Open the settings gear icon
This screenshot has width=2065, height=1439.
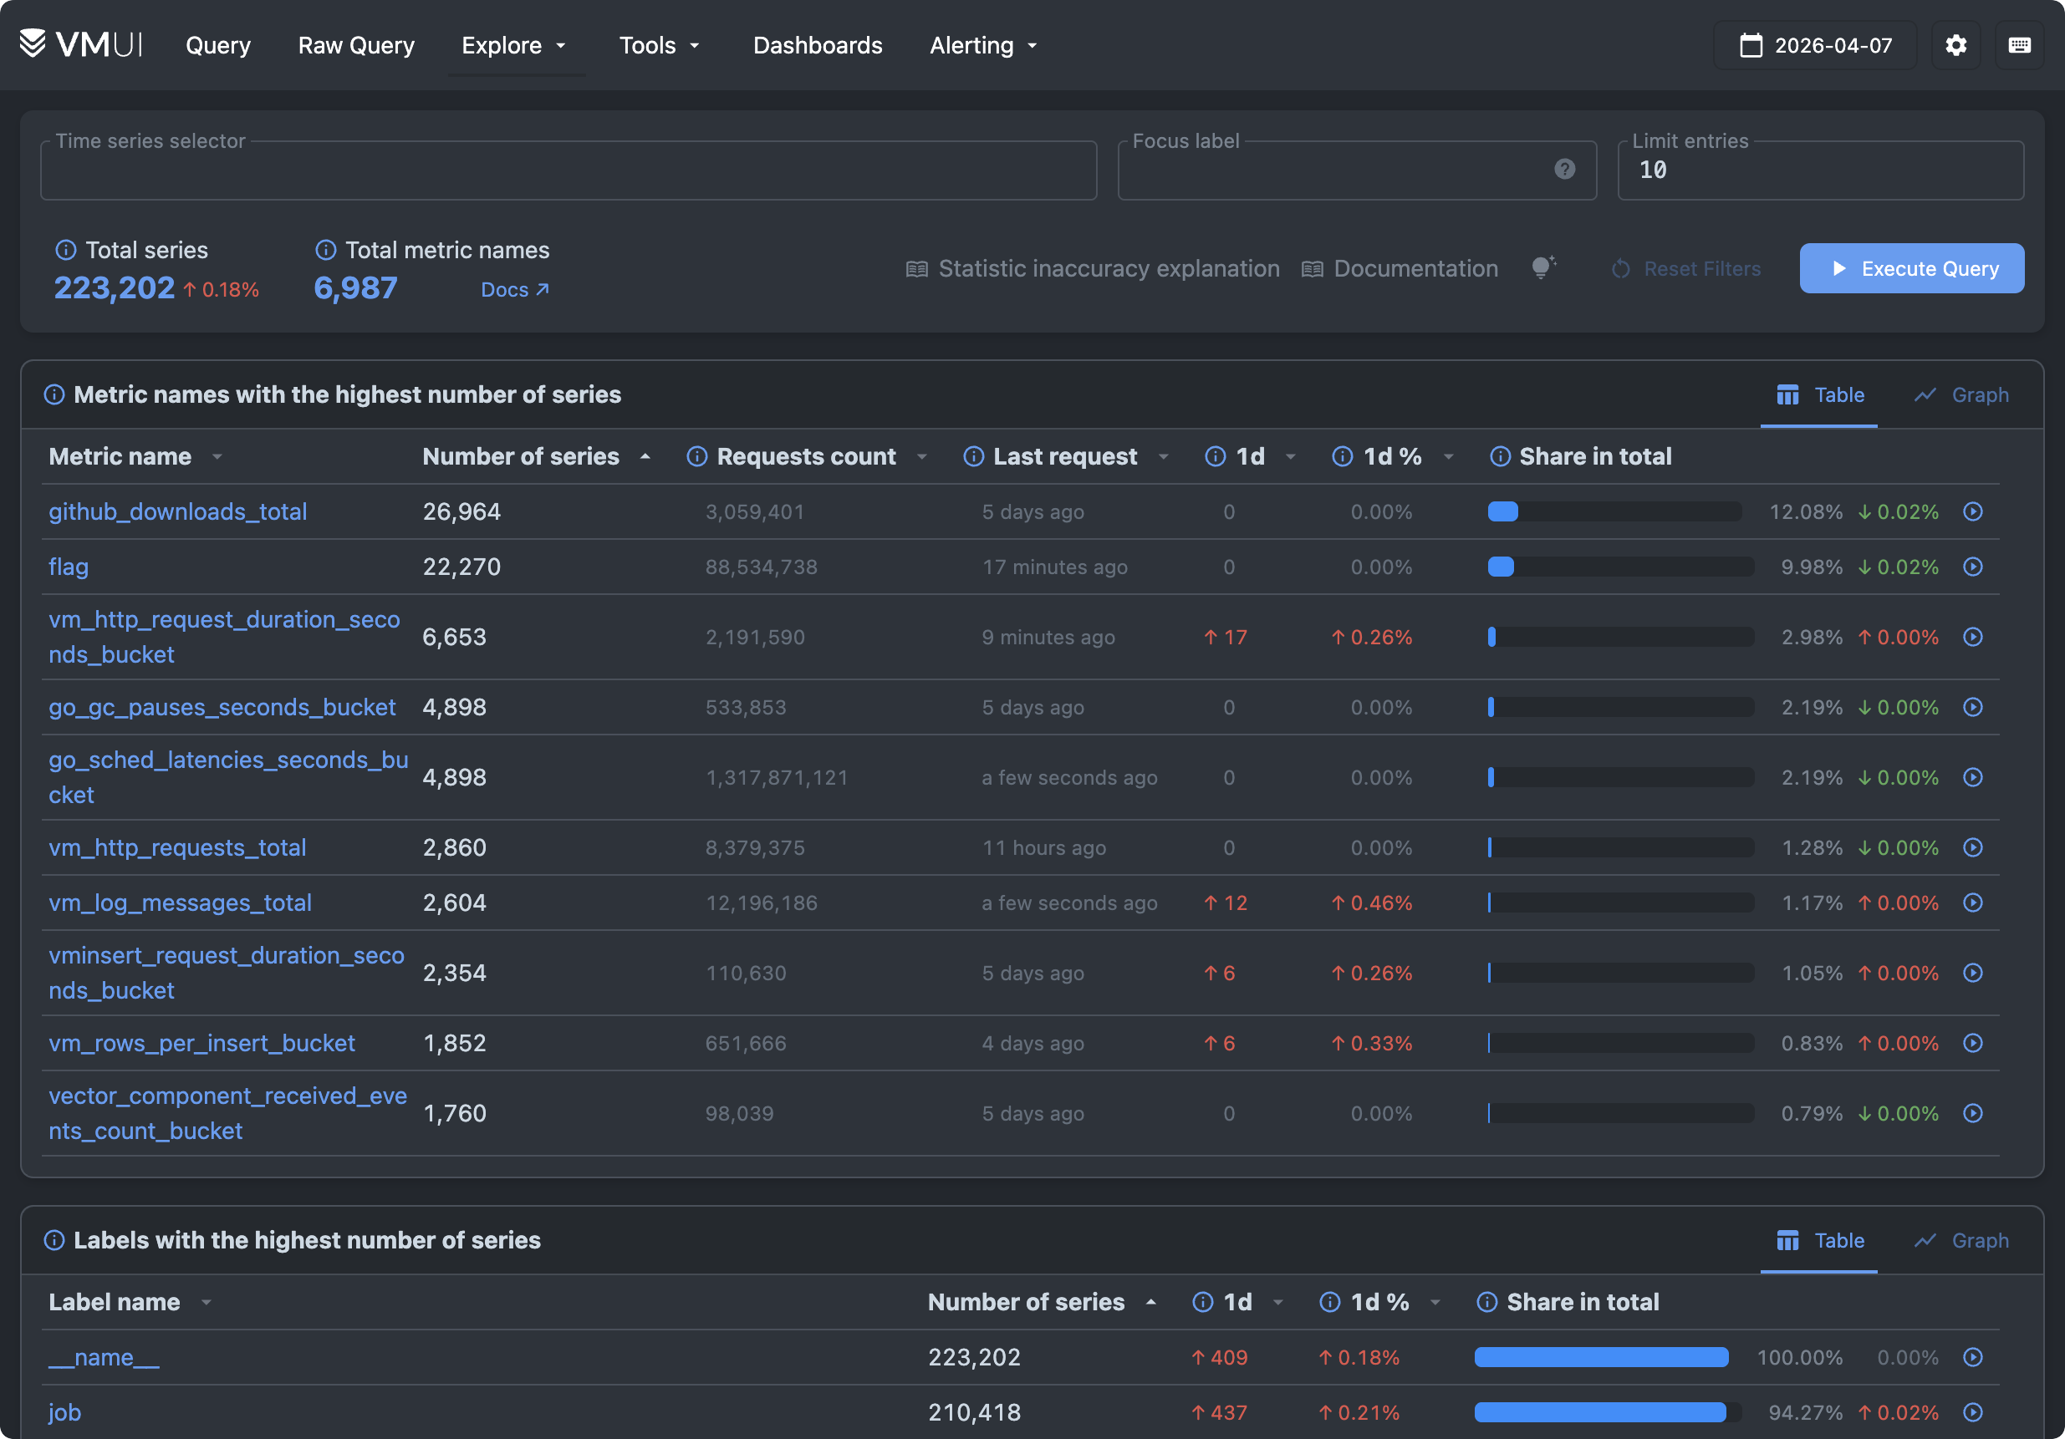1955,45
